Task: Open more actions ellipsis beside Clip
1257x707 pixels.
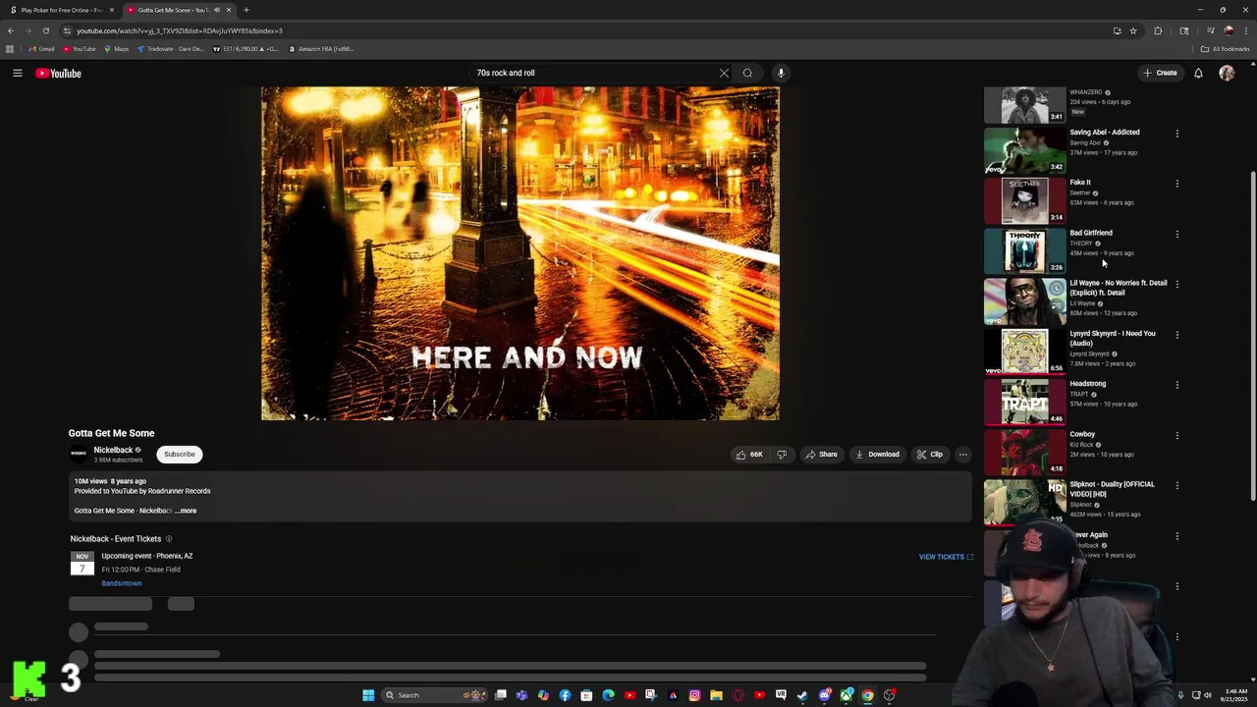Action: pos(963,455)
